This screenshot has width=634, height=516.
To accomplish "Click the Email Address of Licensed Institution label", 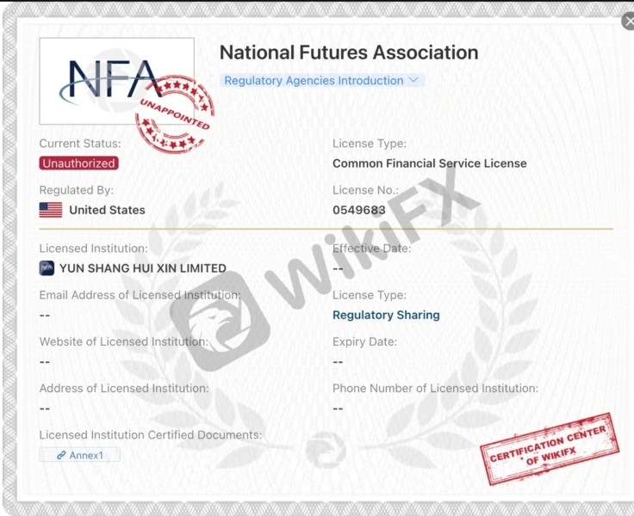I will point(140,295).
